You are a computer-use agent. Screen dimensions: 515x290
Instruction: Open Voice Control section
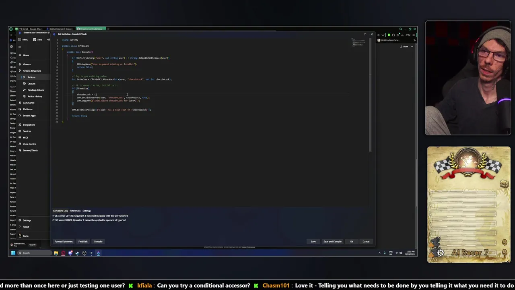pos(29,144)
